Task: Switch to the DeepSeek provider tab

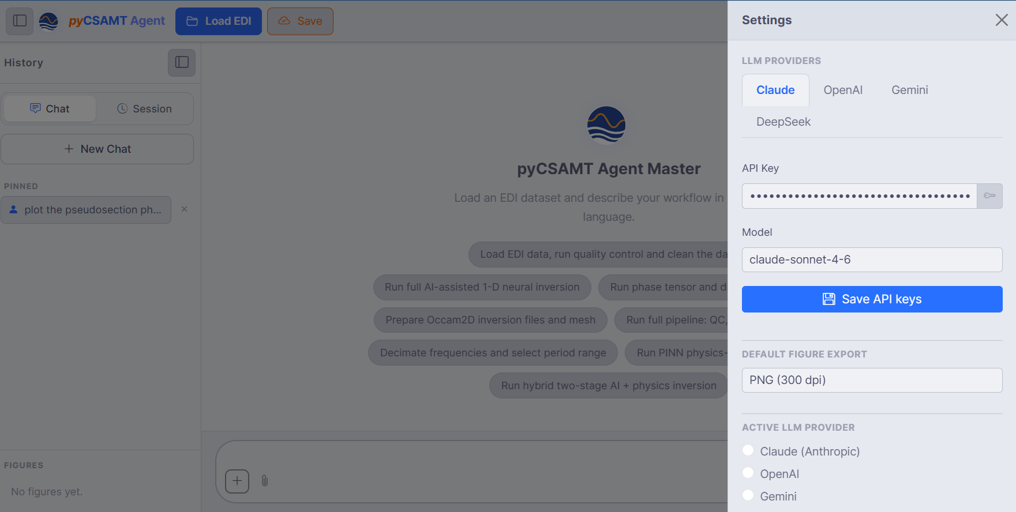Action: [x=783, y=122]
